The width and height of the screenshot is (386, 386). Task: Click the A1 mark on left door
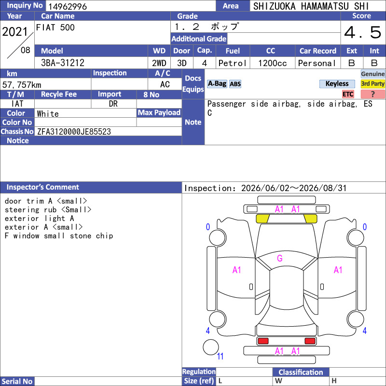pyautogui.click(x=237, y=270)
